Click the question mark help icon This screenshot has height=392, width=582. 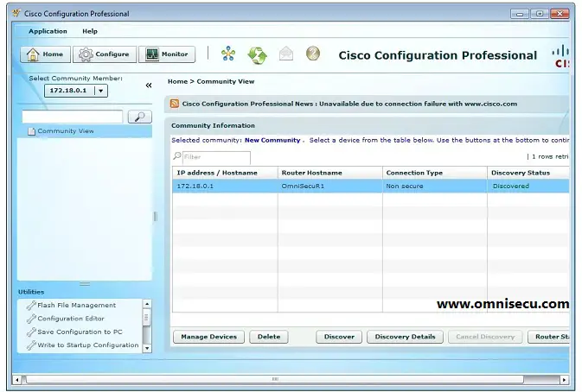pos(313,54)
